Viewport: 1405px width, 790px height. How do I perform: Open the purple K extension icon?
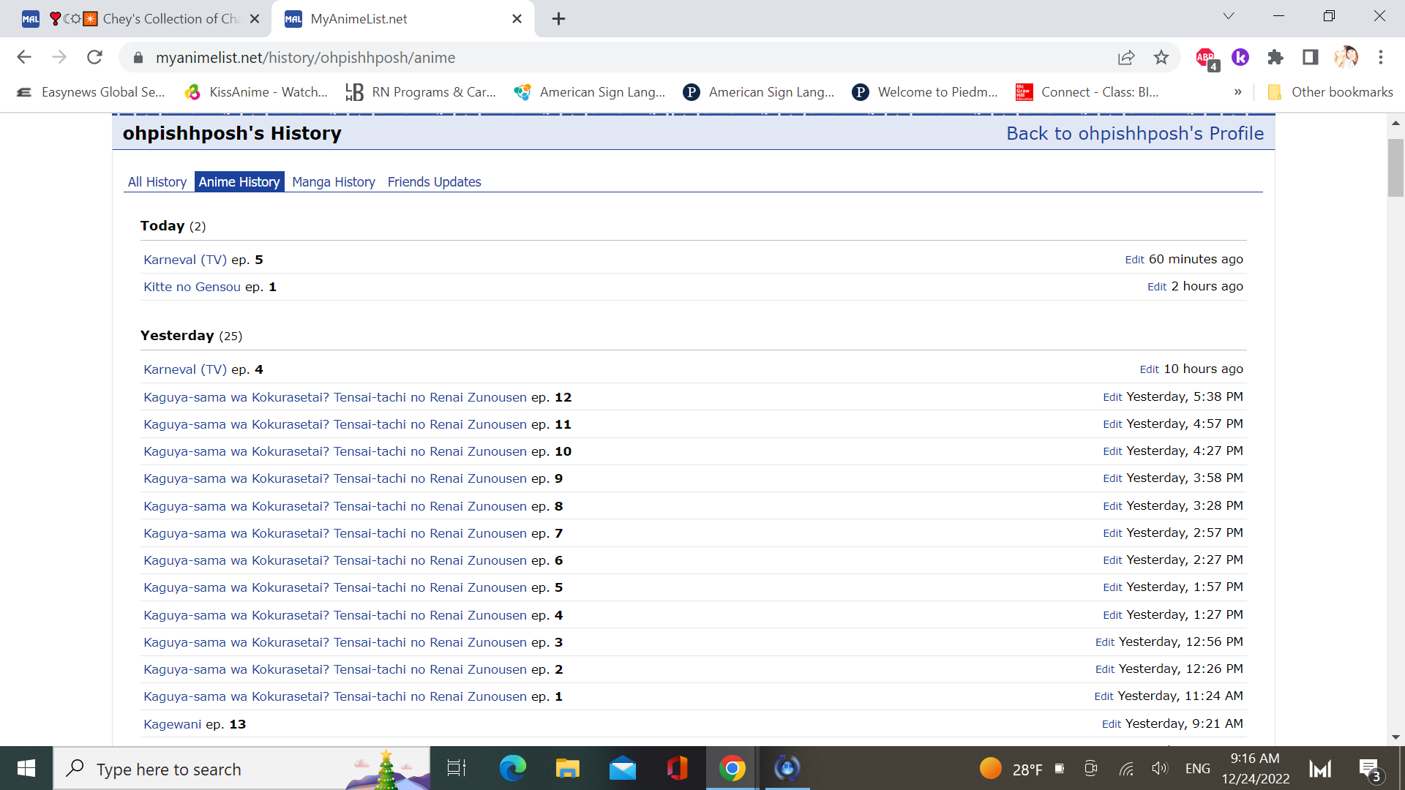tap(1240, 57)
